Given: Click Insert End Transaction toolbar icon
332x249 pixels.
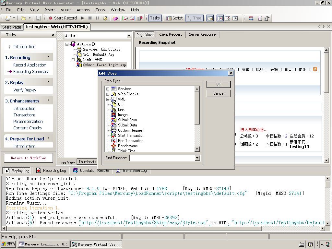Looking at the screenshot, I should 133,18.
